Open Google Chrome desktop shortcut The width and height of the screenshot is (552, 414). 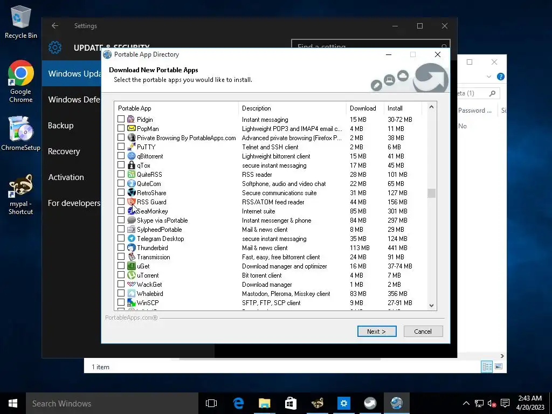coord(21,81)
